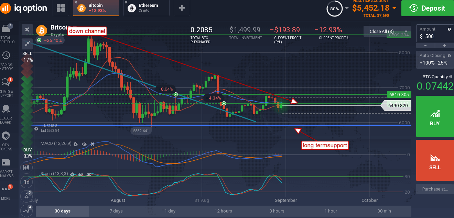The width and height of the screenshot is (454, 218).
Task: Click the ask/bid info icon
Action: [x=36, y=128]
